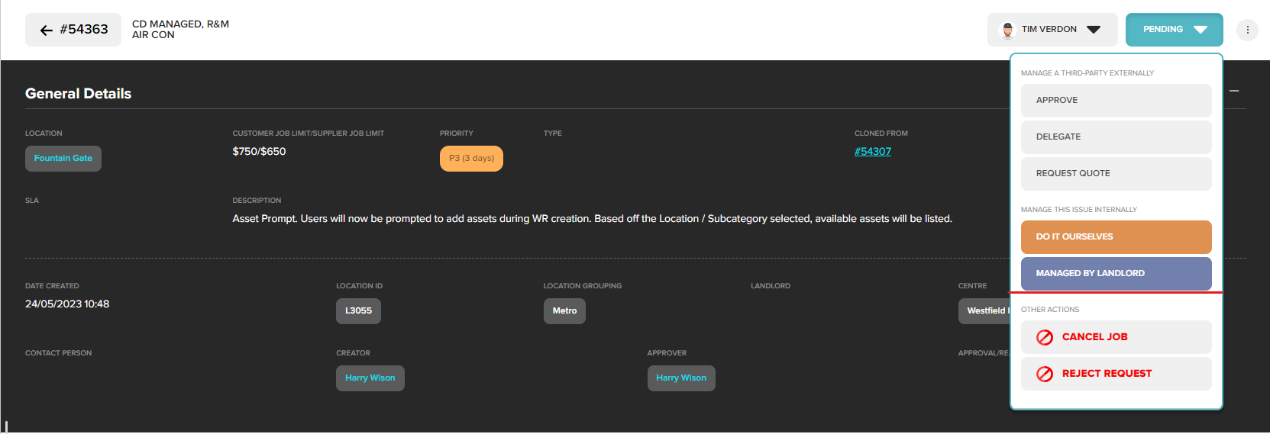Image resolution: width=1270 pixels, height=434 pixels.
Task: Open the Pending status dropdown
Action: (1174, 30)
